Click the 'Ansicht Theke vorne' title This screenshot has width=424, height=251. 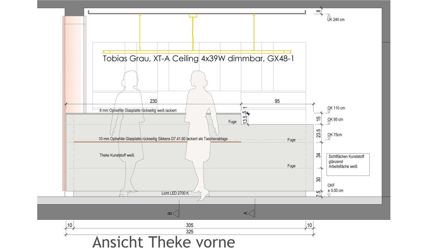click(164, 242)
